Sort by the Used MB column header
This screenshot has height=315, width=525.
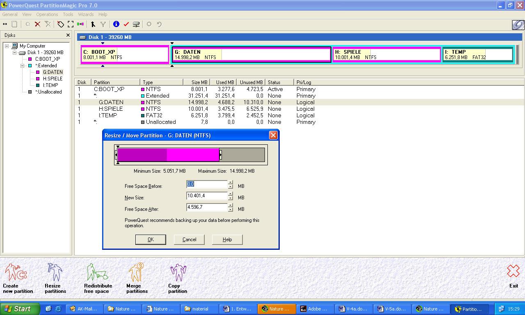click(x=225, y=82)
